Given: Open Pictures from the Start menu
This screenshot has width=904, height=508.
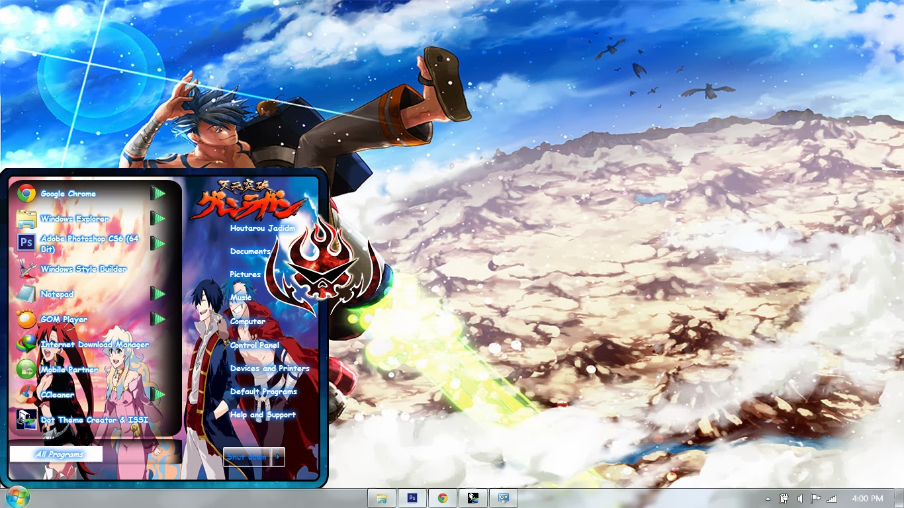Looking at the screenshot, I should pos(246,275).
